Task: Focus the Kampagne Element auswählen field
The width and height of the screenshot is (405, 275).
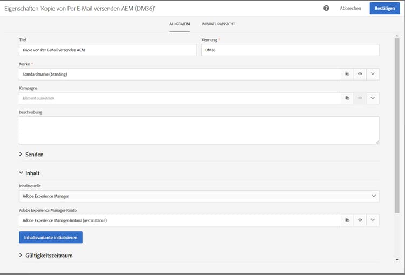Action: click(180, 98)
